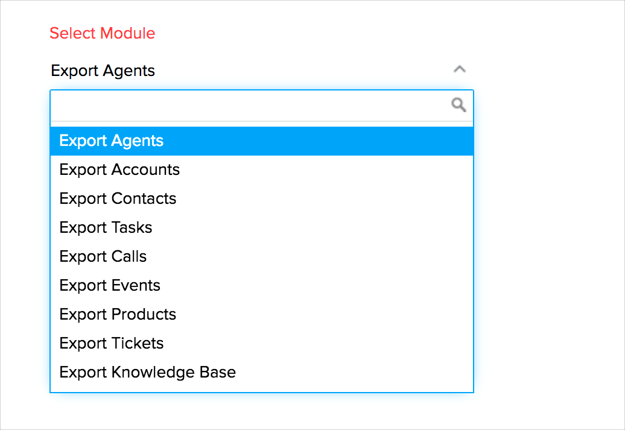The height and width of the screenshot is (430, 625).
Task: Close the module list via caret arrow
Action: tap(459, 69)
